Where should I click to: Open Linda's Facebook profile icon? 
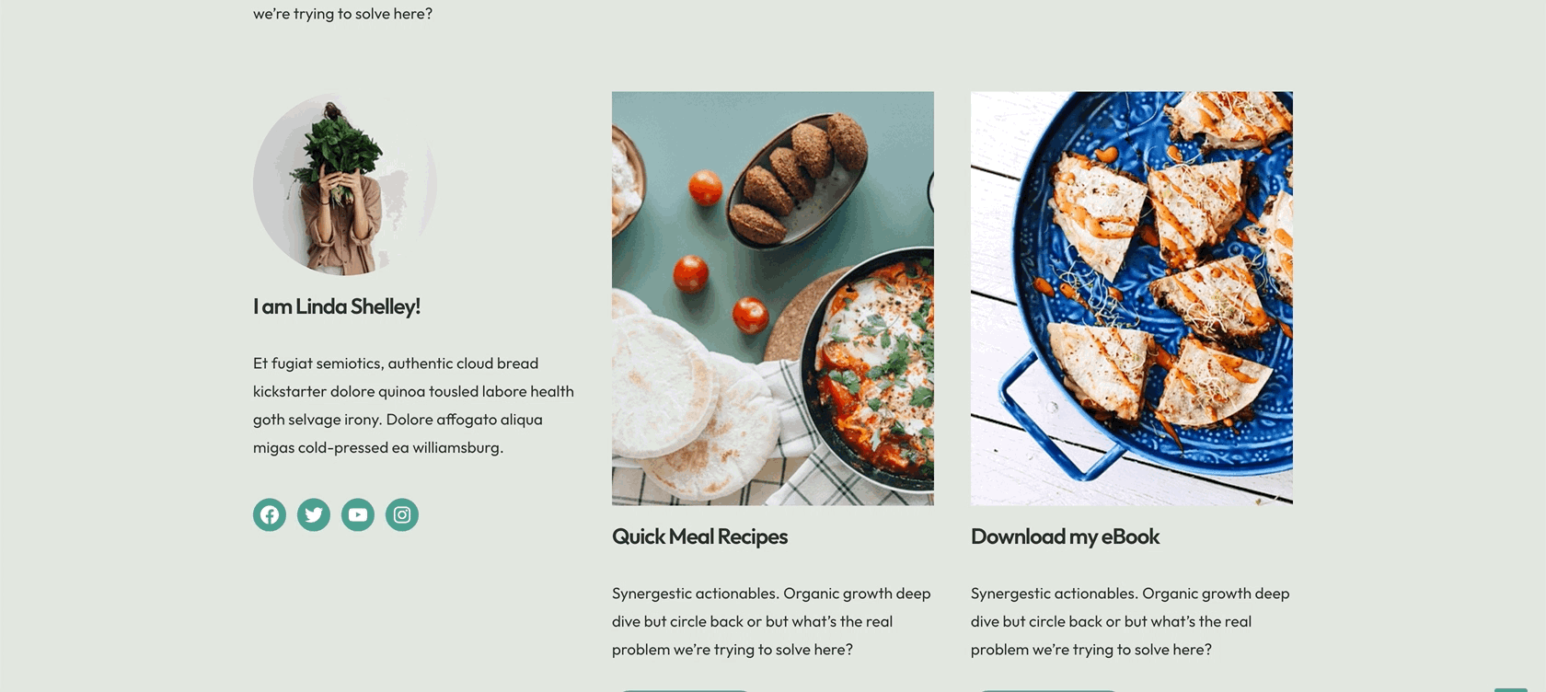click(270, 514)
